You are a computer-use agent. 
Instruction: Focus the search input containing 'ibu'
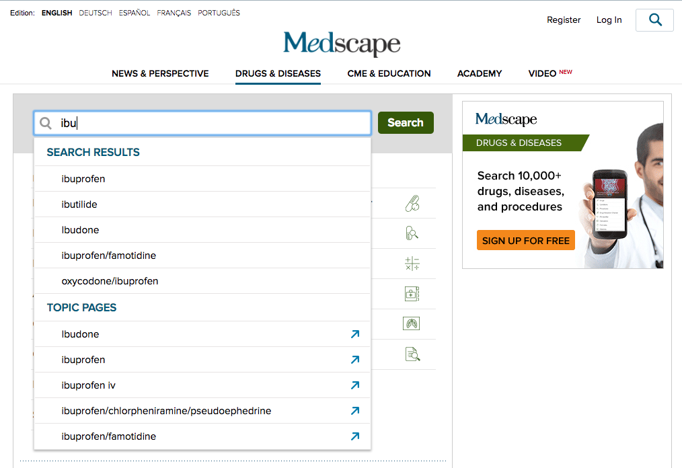tap(202, 123)
